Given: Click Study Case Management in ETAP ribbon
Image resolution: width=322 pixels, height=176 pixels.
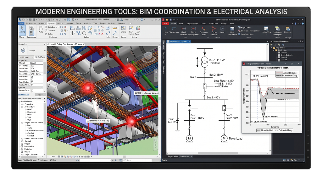Looking at the screenshot, I should tap(249, 31).
